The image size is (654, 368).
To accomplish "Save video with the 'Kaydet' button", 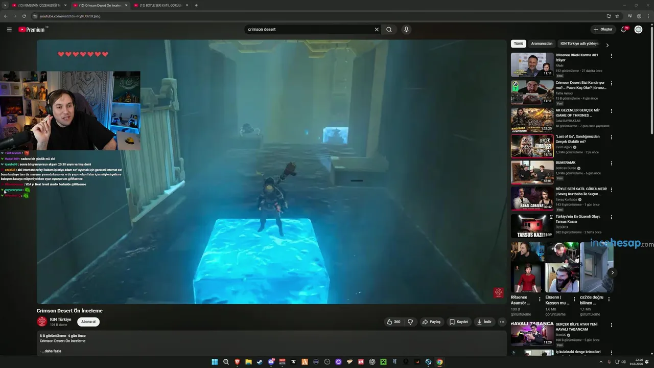I will pos(458,322).
